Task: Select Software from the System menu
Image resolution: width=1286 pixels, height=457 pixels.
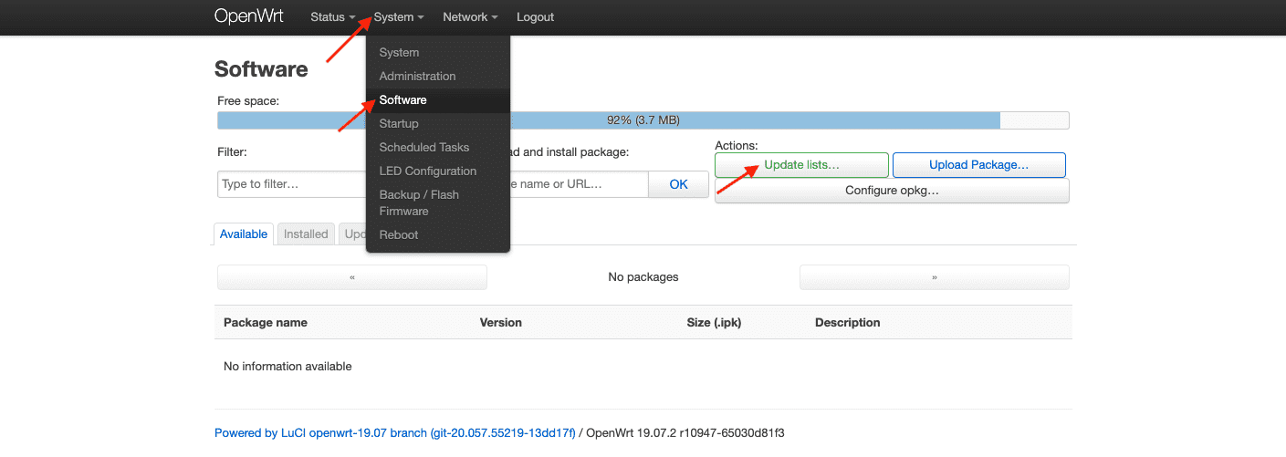Action: coord(403,100)
